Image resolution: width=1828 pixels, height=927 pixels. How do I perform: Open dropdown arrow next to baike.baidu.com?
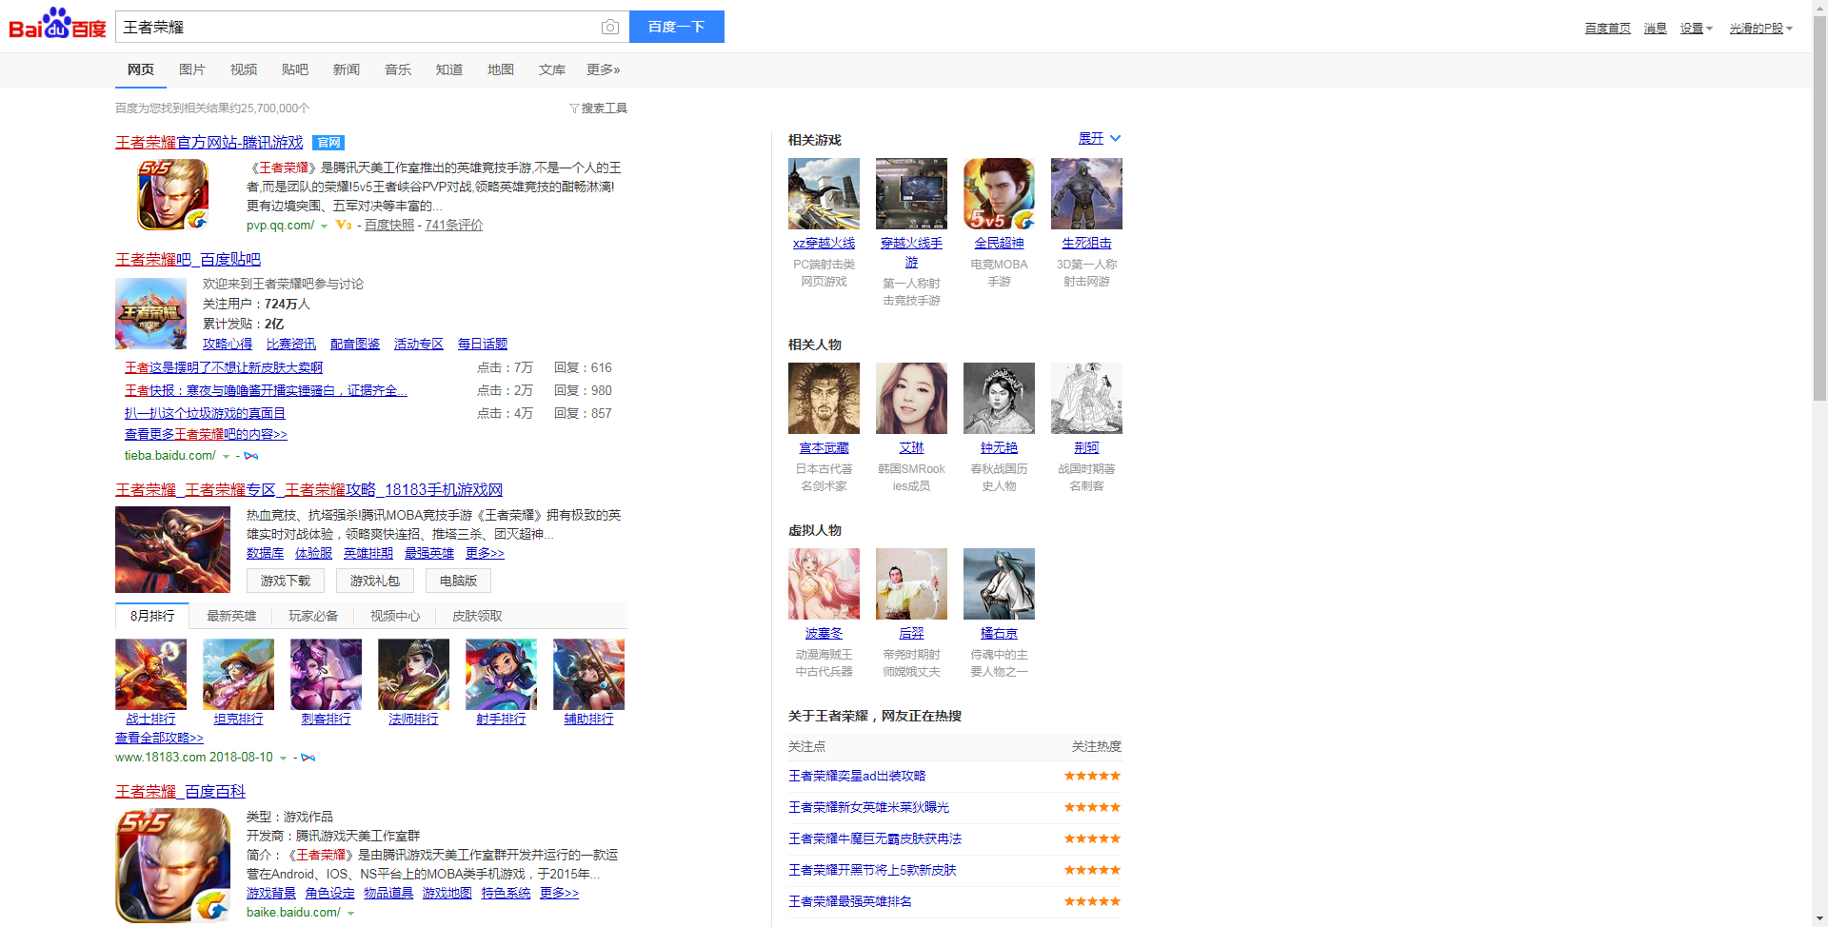[350, 914]
